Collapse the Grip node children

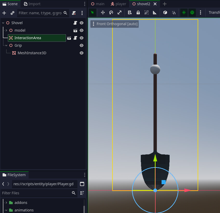tap(6, 45)
